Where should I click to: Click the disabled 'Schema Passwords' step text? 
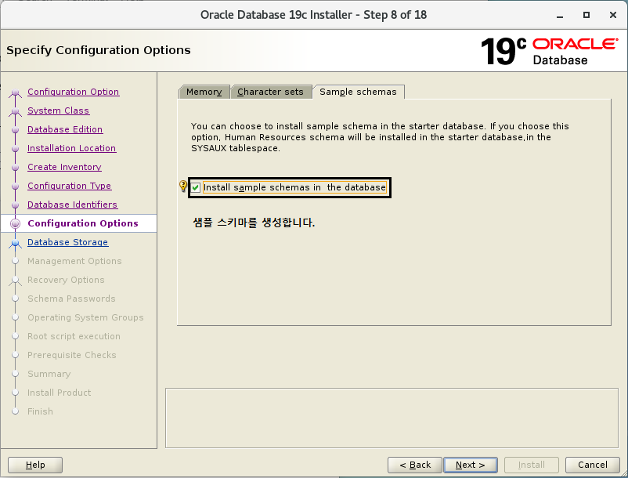coord(71,299)
